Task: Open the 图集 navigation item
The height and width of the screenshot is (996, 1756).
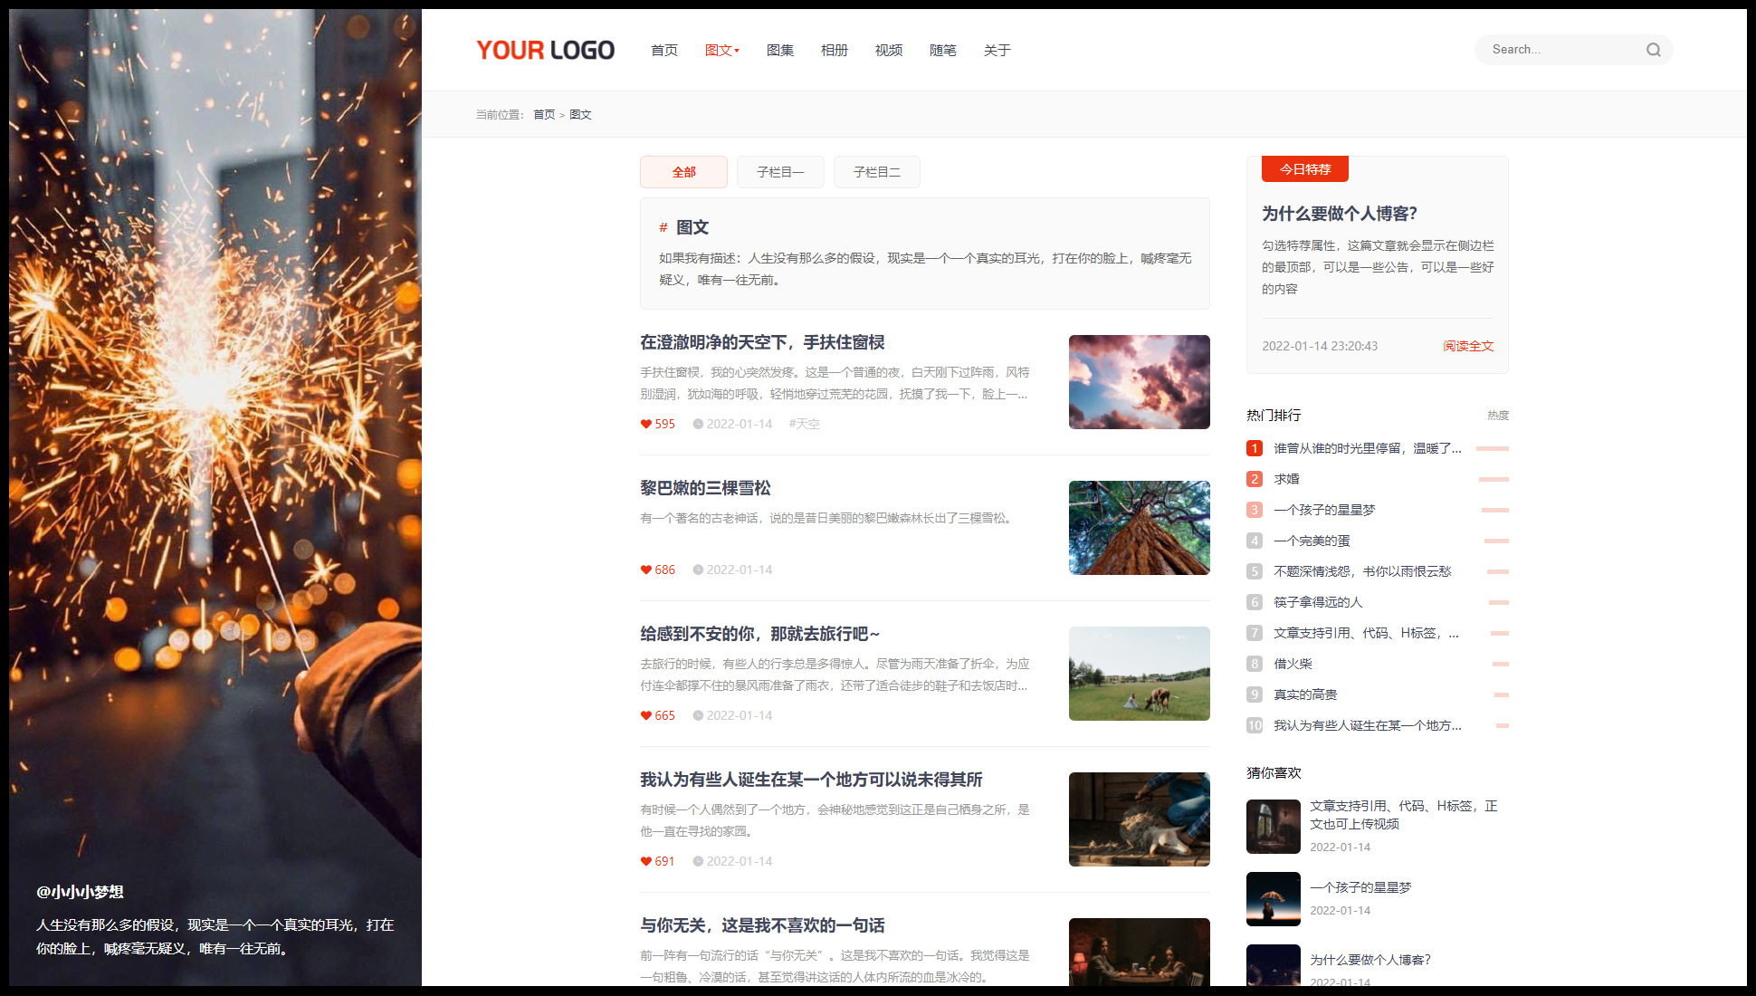Action: pos(780,50)
